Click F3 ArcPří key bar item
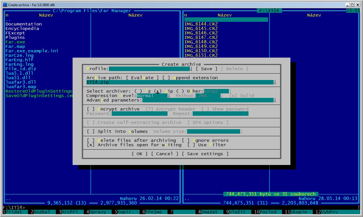This screenshot has height=217, width=363. point(71,212)
